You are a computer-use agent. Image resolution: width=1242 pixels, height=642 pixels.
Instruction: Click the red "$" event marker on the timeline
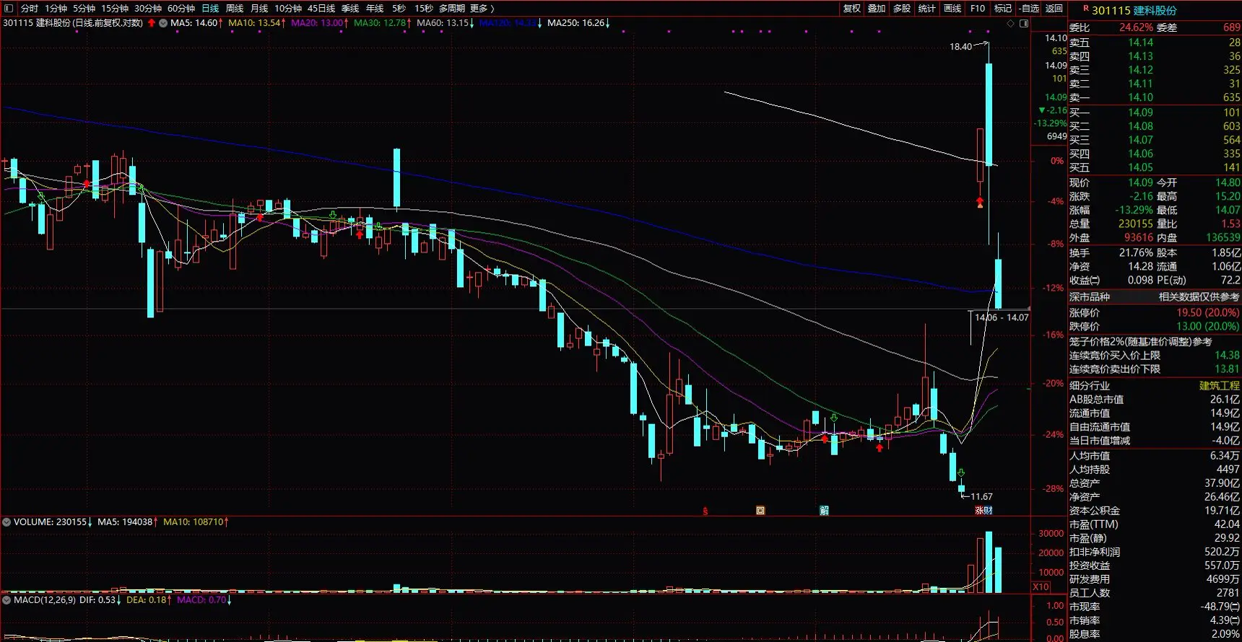[x=705, y=511]
